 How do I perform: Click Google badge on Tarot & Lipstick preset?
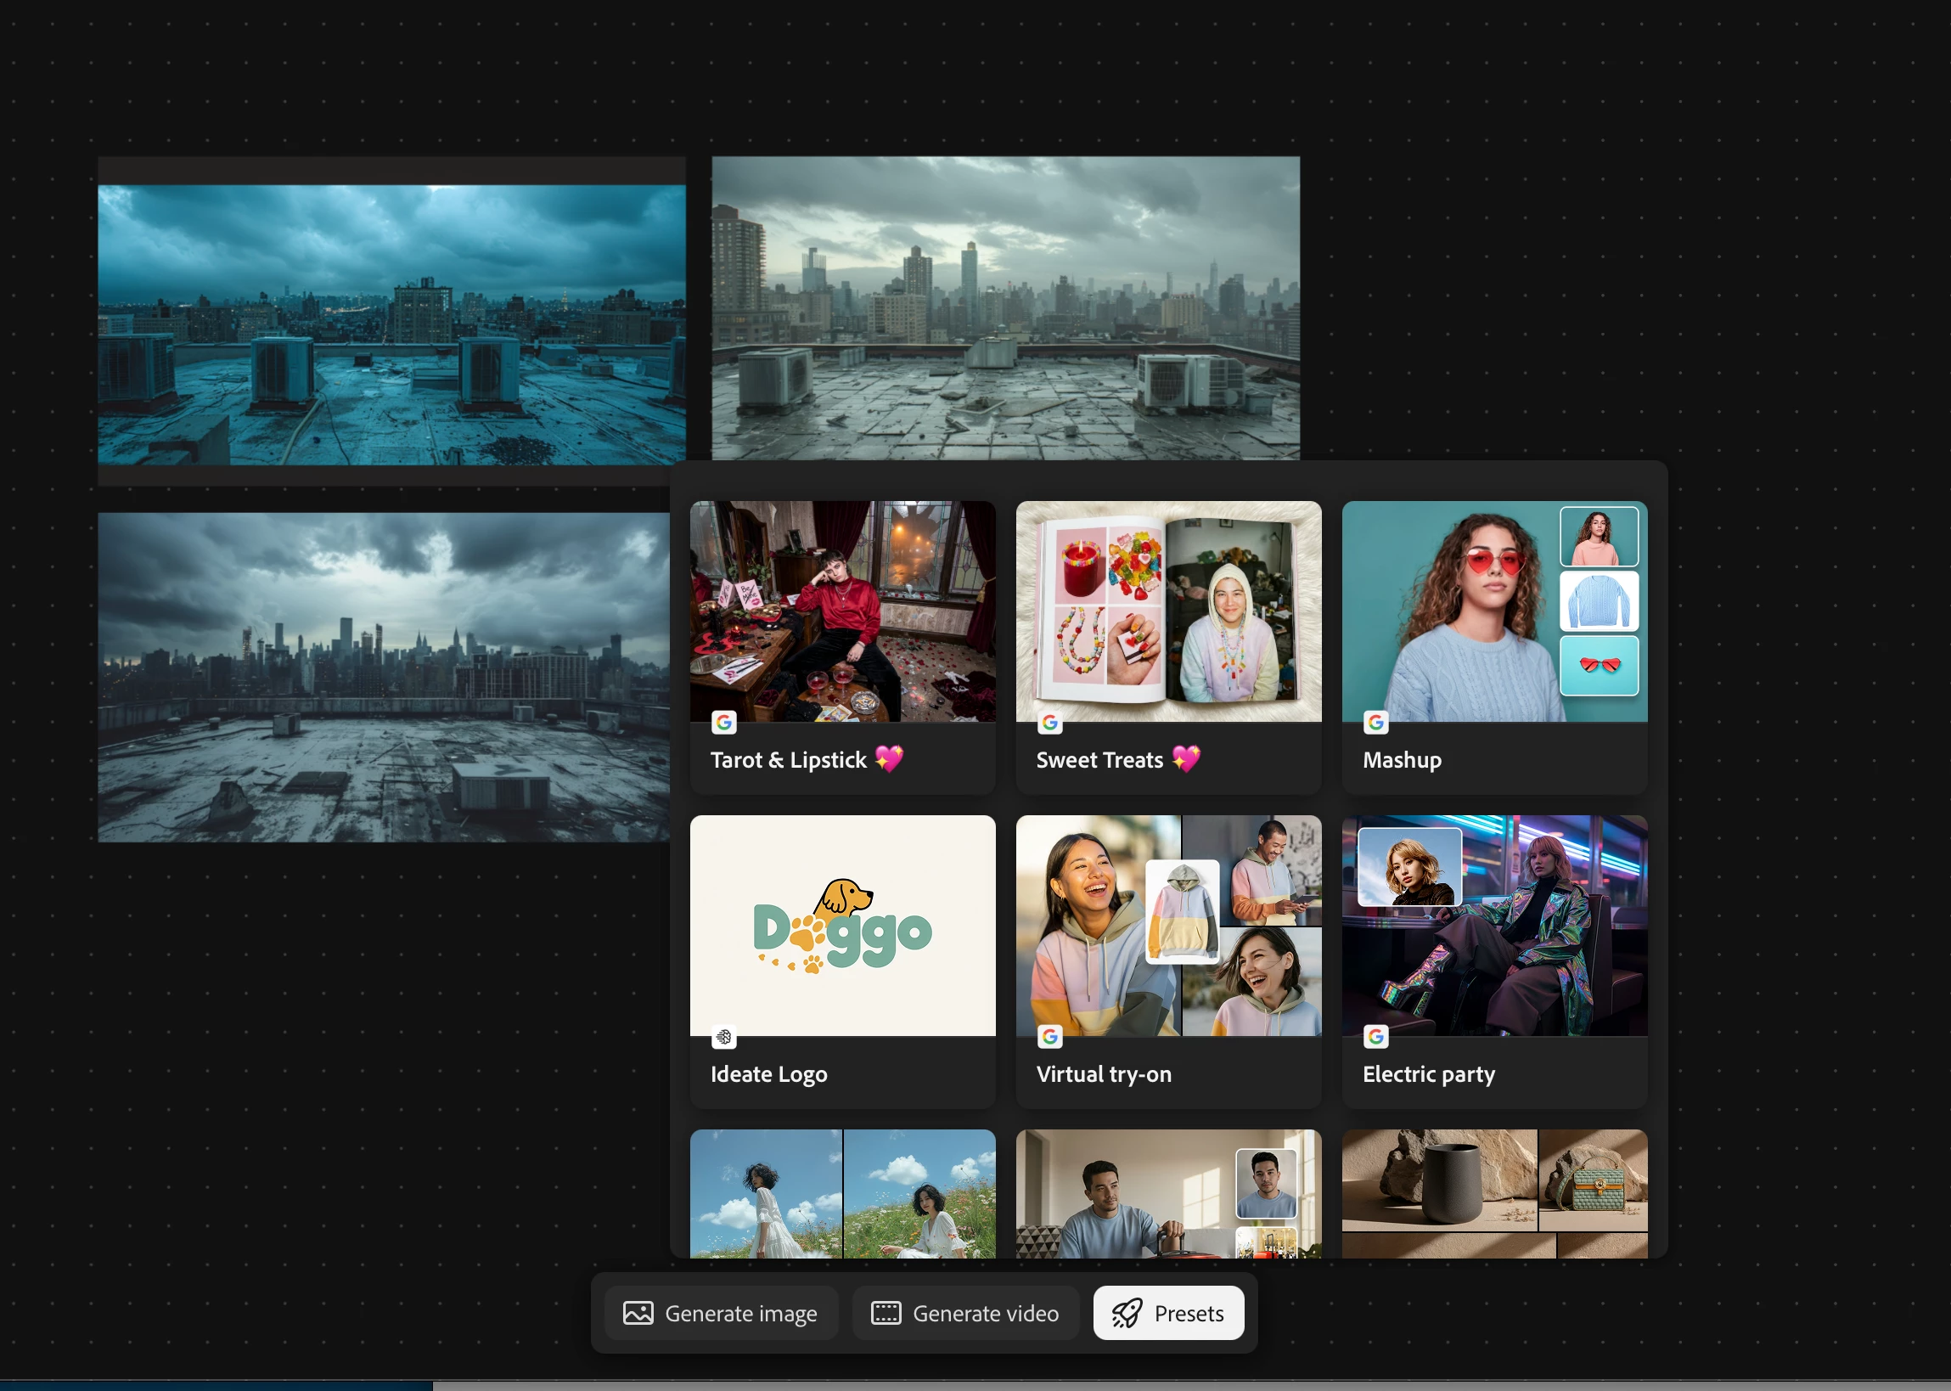pyautogui.click(x=724, y=723)
